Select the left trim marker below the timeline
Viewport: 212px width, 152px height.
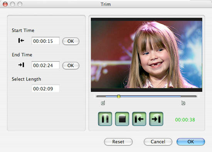[x=103, y=103]
